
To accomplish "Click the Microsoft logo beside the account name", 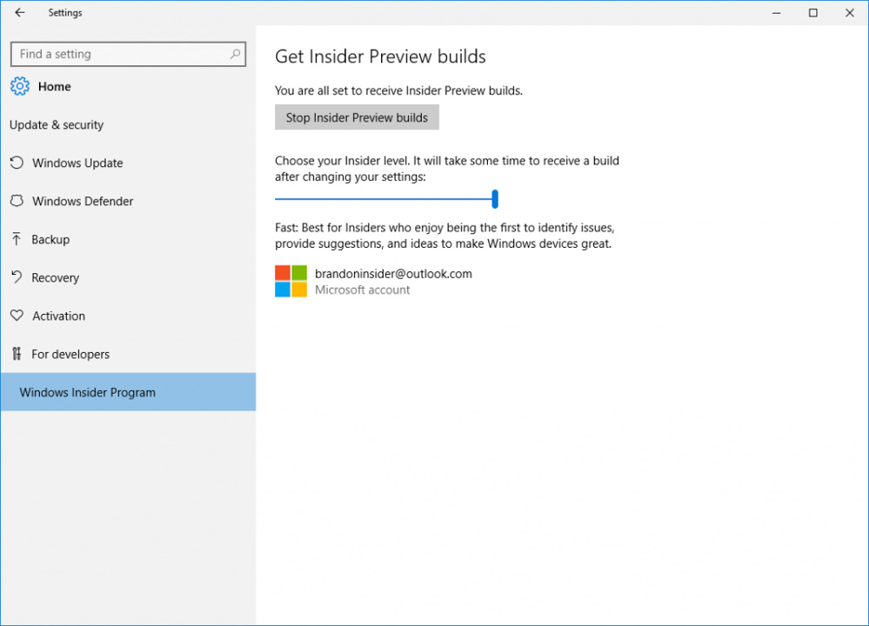I will click(x=289, y=281).
